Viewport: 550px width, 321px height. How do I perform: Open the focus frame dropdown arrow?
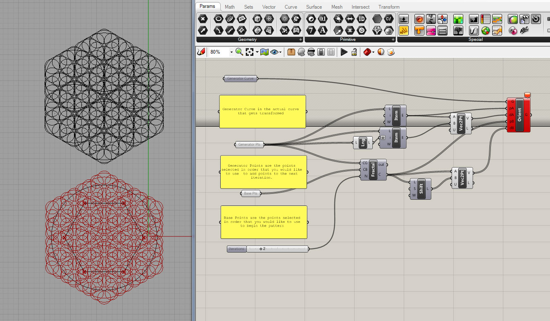(257, 52)
